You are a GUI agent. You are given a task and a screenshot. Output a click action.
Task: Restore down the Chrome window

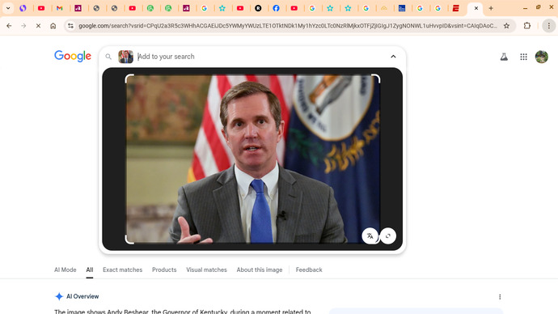click(x=538, y=7)
